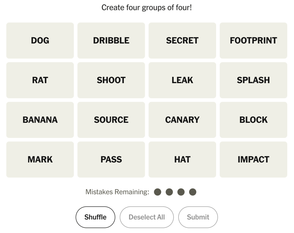Image resolution: width=294 pixels, height=233 pixels.
Task: Choose the FOOTPRINT tile
Action: pos(253,41)
